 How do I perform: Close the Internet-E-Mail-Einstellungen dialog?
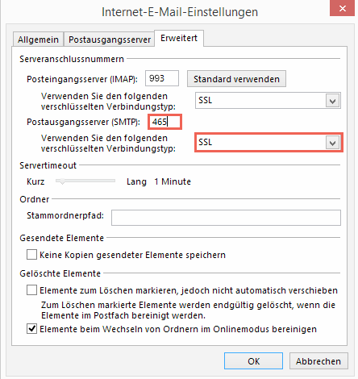pos(342,8)
